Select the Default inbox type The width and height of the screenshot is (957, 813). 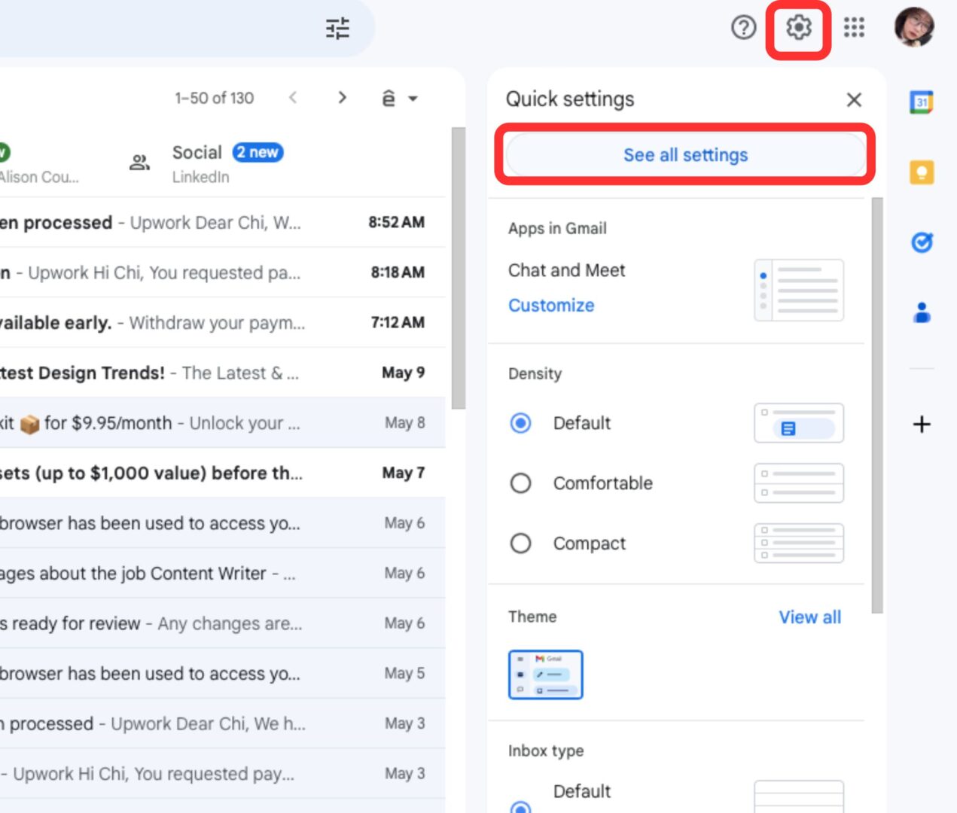[x=521, y=808]
